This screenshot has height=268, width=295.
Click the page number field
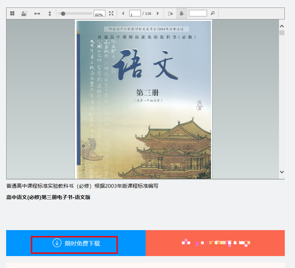135,13
